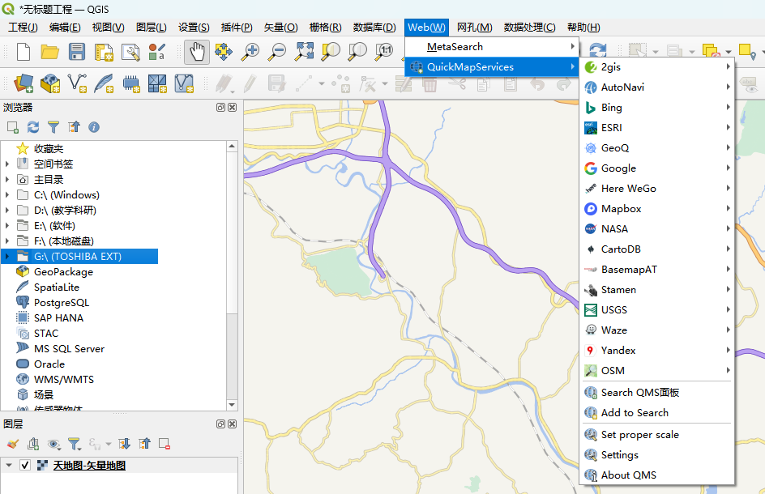Image resolution: width=765 pixels, height=494 pixels.
Task: Click Collapse All icon in Layers panel
Action: point(144,444)
